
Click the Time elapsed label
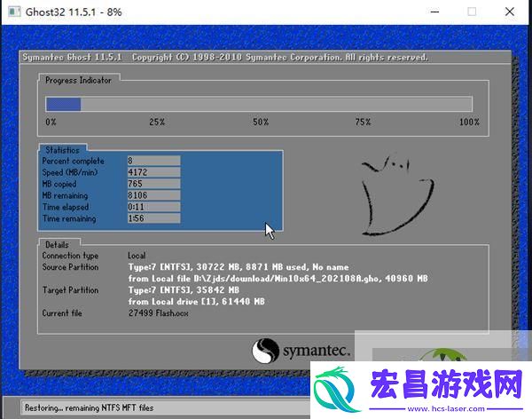click(66, 207)
